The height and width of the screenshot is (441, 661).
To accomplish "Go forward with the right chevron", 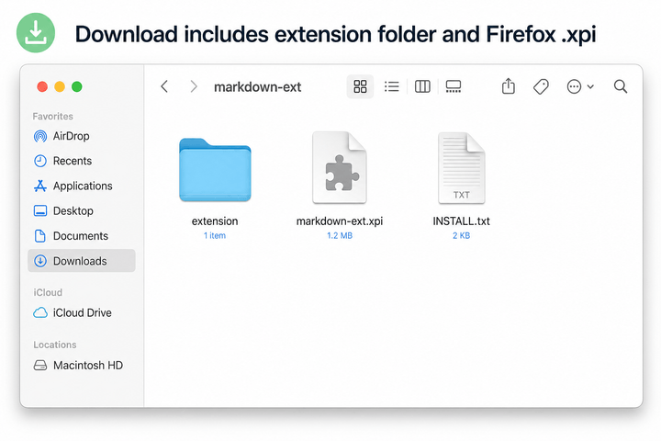I will point(194,86).
